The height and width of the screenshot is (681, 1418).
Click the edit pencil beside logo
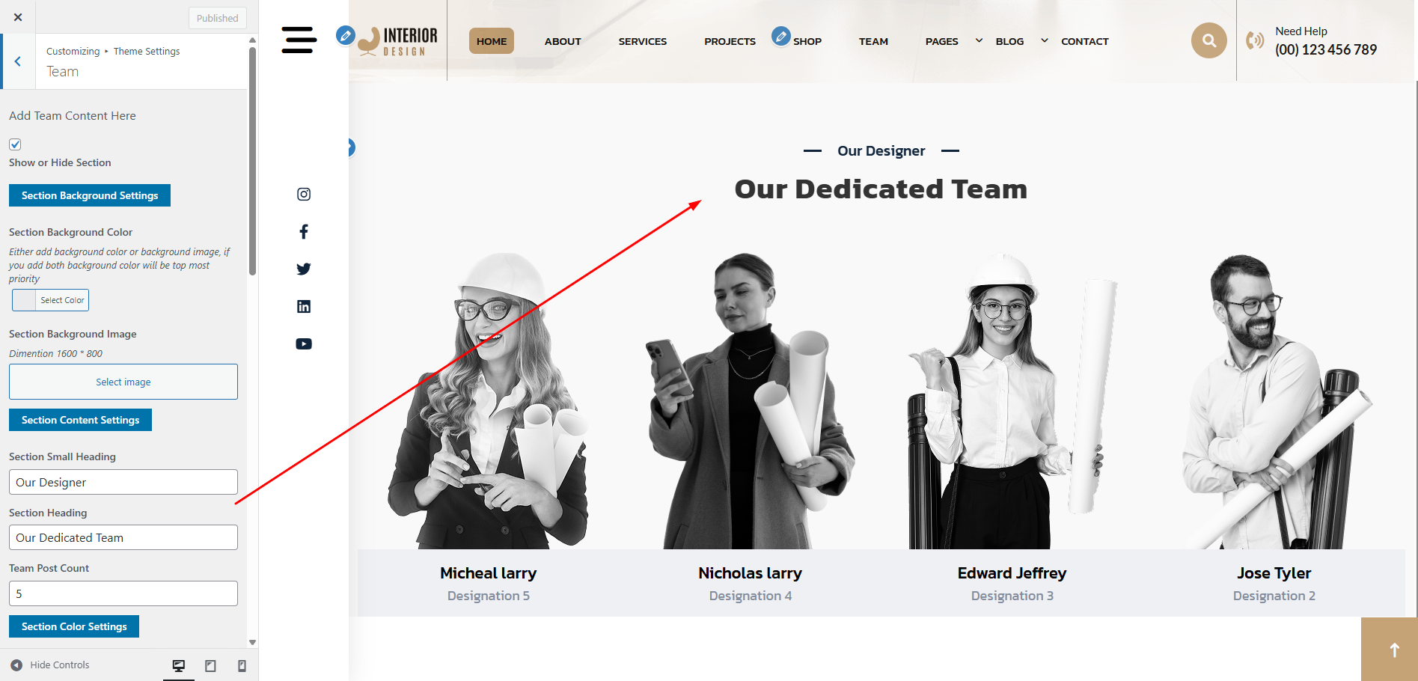(x=345, y=35)
